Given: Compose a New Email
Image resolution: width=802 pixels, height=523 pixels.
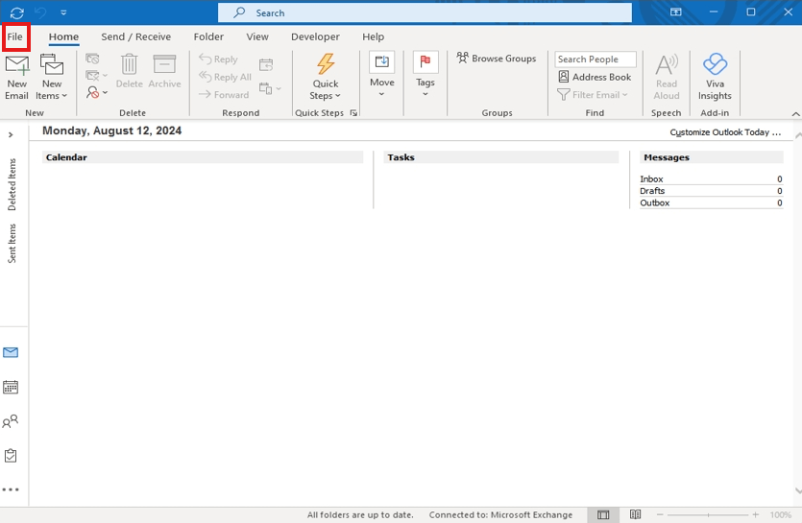Looking at the screenshot, I should (17, 78).
